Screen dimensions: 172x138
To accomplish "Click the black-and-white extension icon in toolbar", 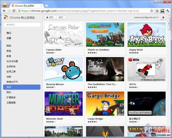I will 162,11.
